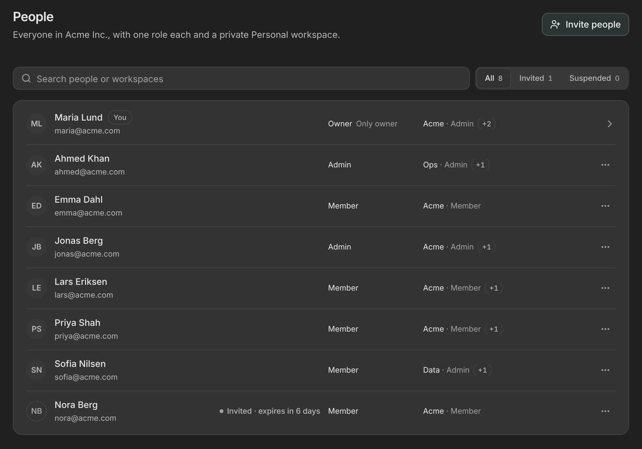Open more options for Nora Berg
This screenshot has width=642, height=449.
pos(605,411)
